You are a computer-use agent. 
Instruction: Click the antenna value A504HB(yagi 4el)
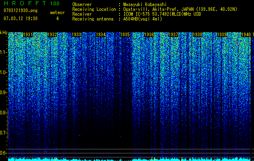143,19
